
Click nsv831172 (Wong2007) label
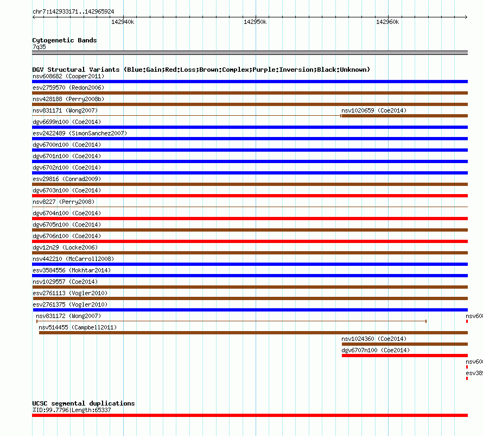[x=68, y=316]
